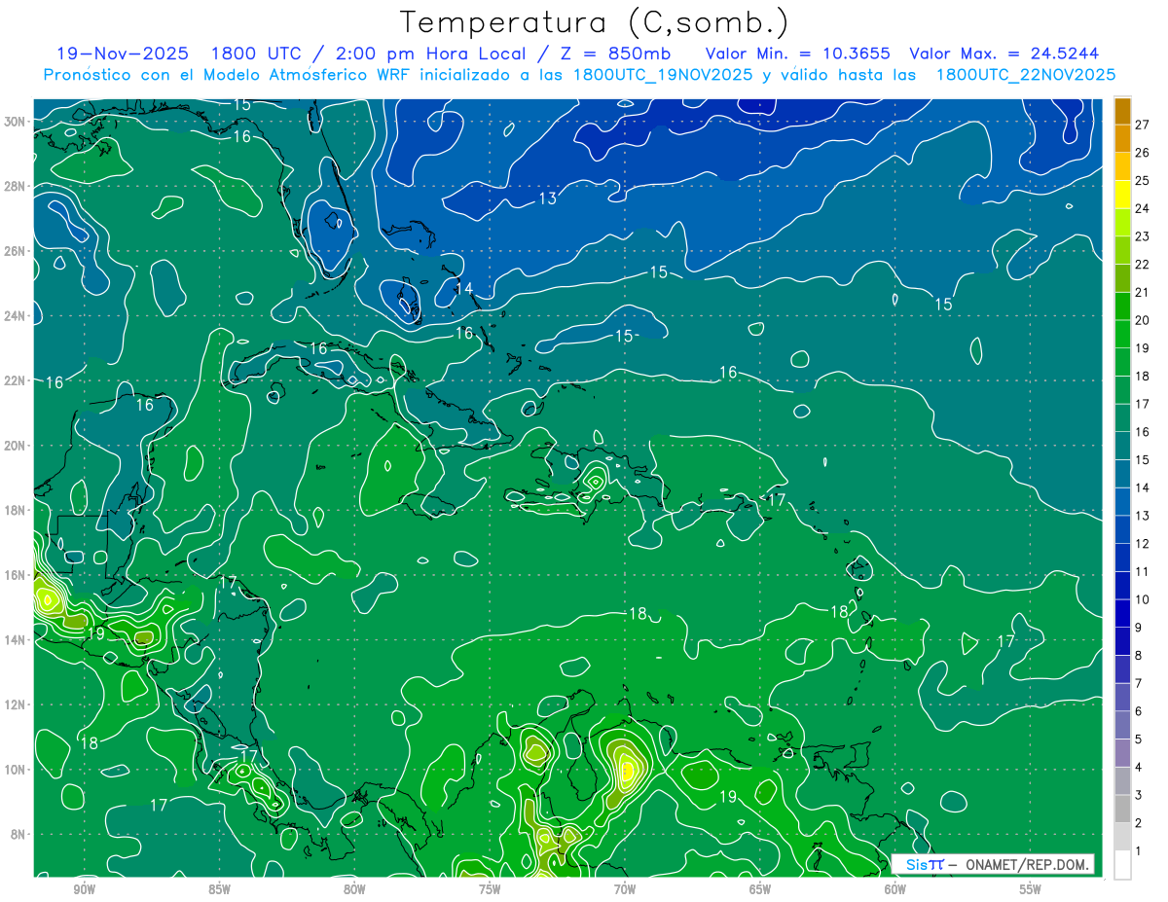This screenshot has height=902, width=1168.
Task: Pick the gray swatch between legend values 2 and 3
Action: pos(1122,809)
